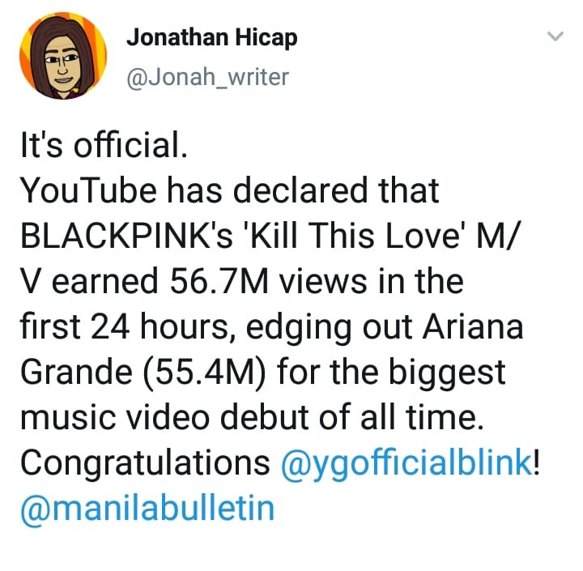Click the 56.7M views figure

[268, 281]
